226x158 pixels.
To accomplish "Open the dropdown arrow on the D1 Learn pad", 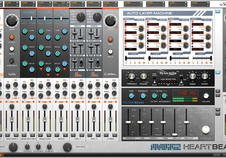I will 34,3.
